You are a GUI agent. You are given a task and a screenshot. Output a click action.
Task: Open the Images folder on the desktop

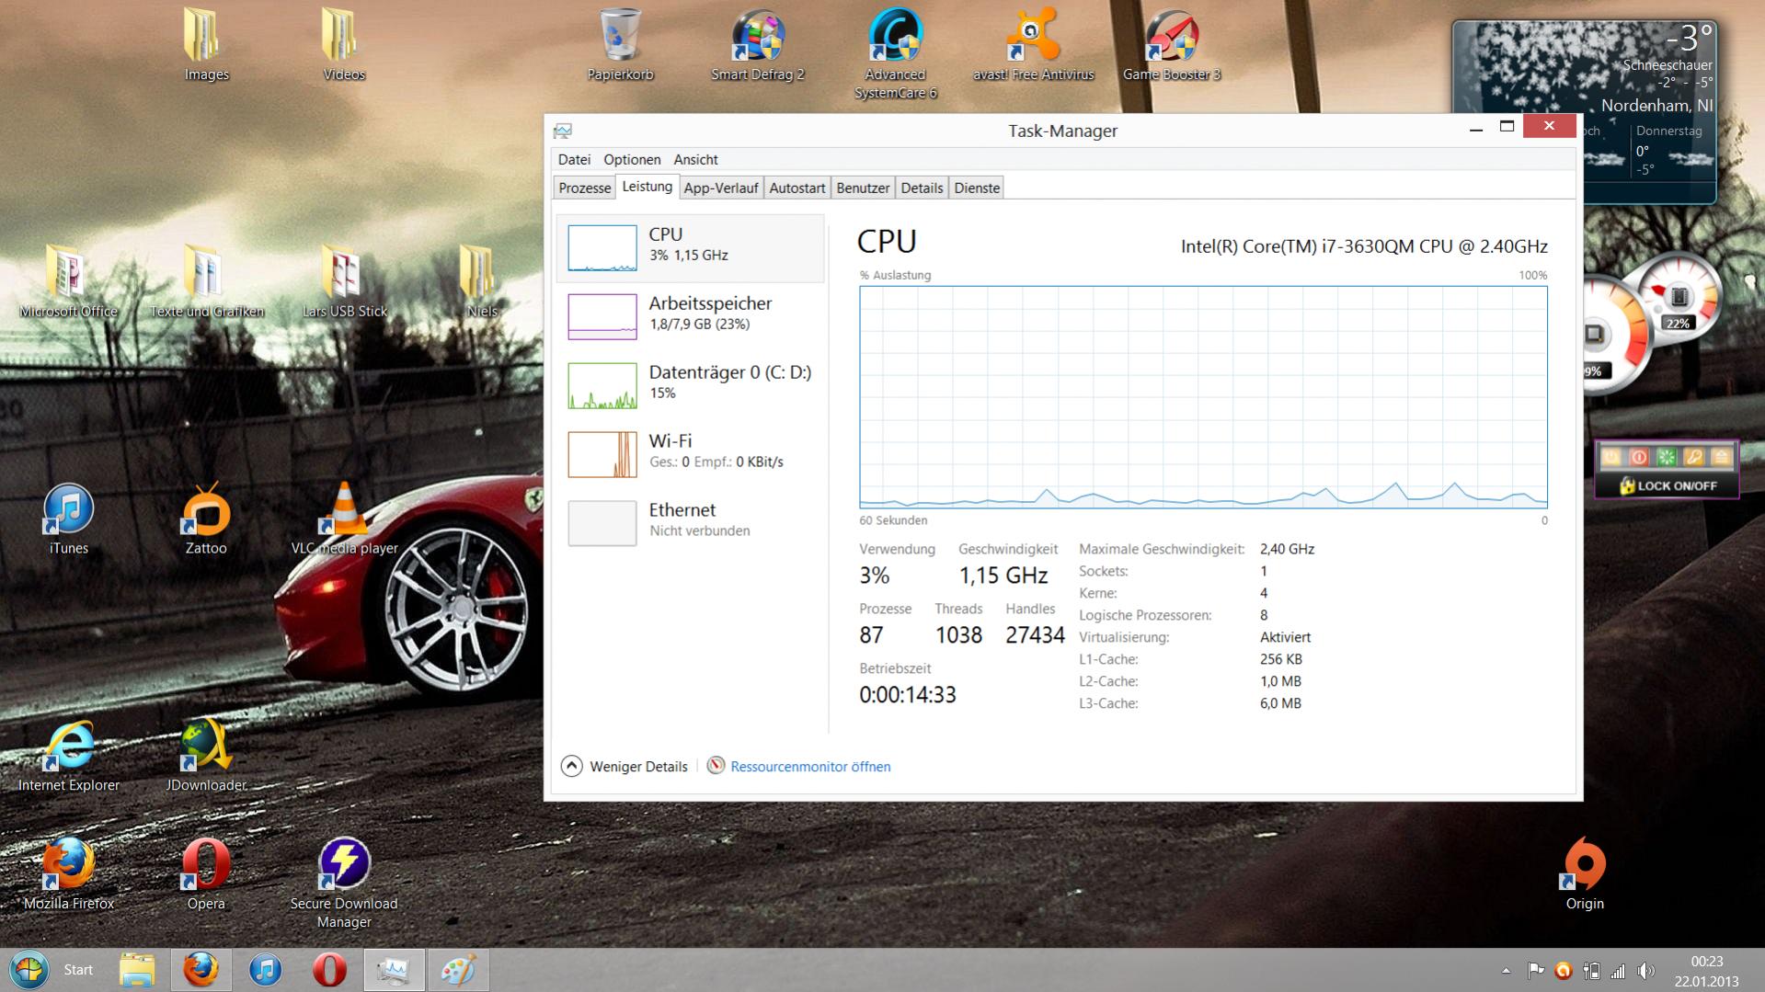coord(206,44)
